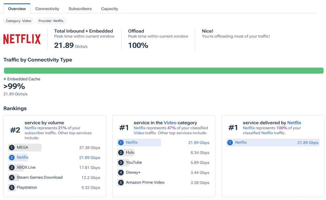Click the Video category link
Viewport: 326px width, 200px height.
[x=170, y=123]
